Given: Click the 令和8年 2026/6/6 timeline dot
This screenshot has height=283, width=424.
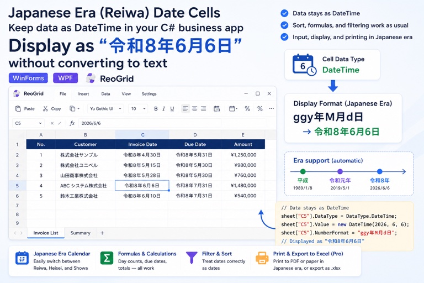Looking at the screenshot, I should (380, 171).
